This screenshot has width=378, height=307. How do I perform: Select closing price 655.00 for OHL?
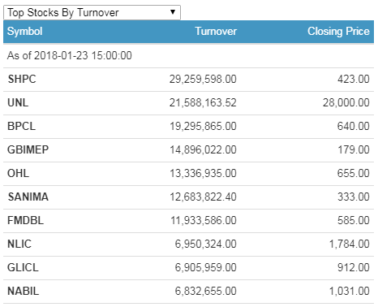(354, 173)
